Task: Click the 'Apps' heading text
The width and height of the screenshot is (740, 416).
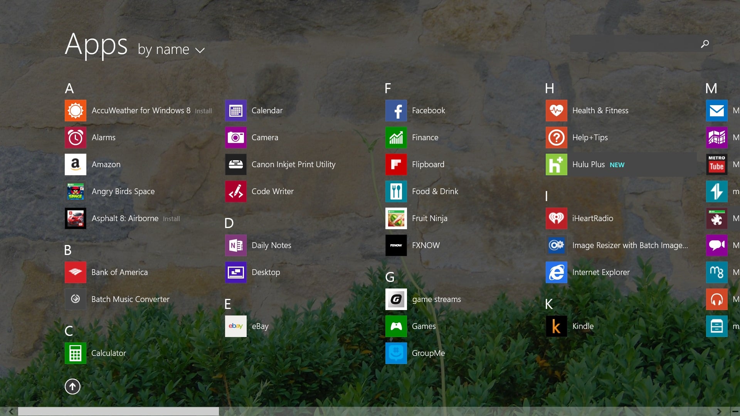Action: pos(96,45)
